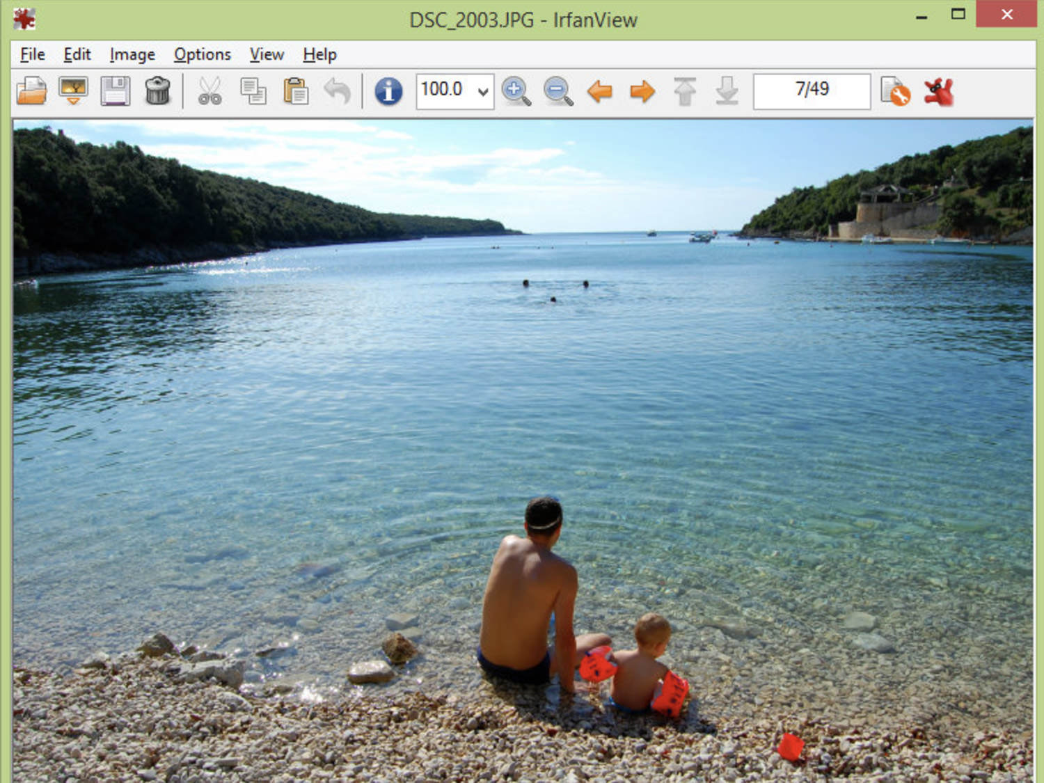Cut the selection with the scissors icon
Viewport: 1044px width, 783px height.
coord(209,91)
